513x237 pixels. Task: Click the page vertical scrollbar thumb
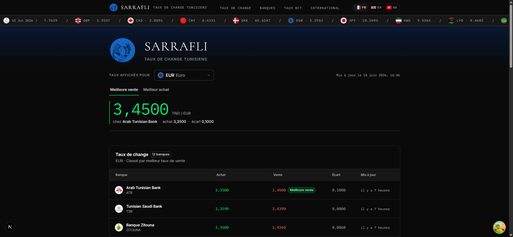click(511, 36)
